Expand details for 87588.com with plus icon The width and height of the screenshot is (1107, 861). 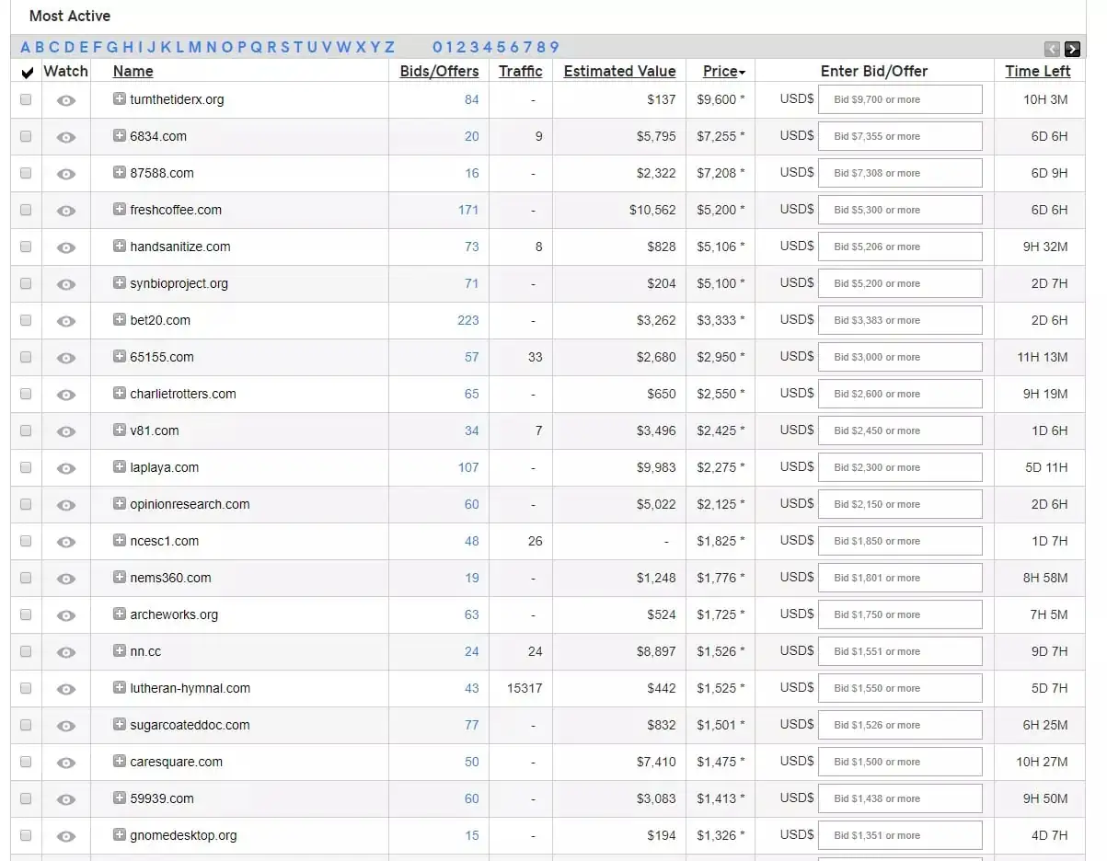click(x=120, y=172)
